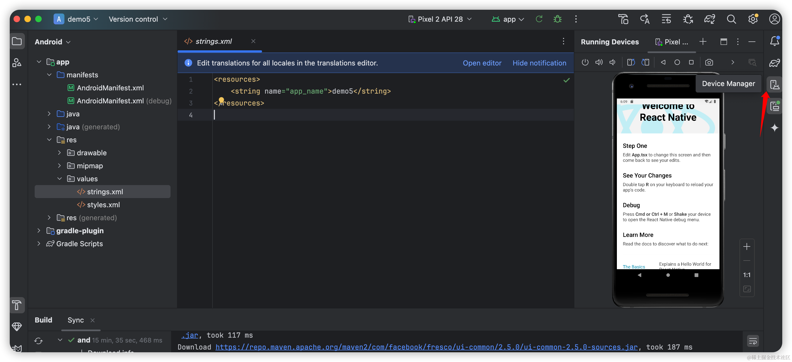Click the Debug app bug icon
The image size is (792, 362).
coord(557,19)
